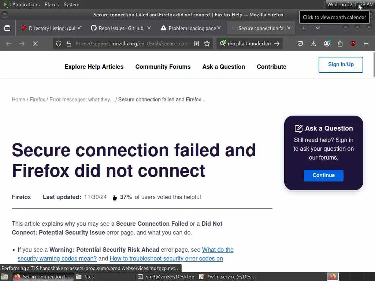Viewport: 375px width, 281px height.
Task: Go to Firefox breadcrumb link
Action: [37, 100]
